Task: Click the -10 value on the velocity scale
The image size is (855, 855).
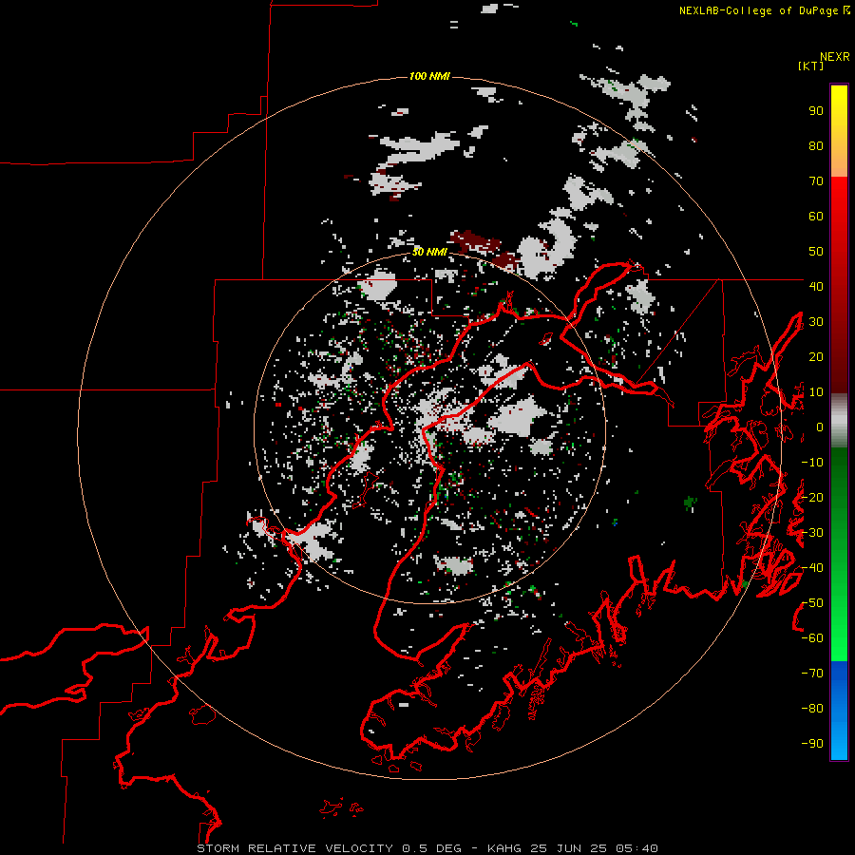Action: [x=812, y=463]
